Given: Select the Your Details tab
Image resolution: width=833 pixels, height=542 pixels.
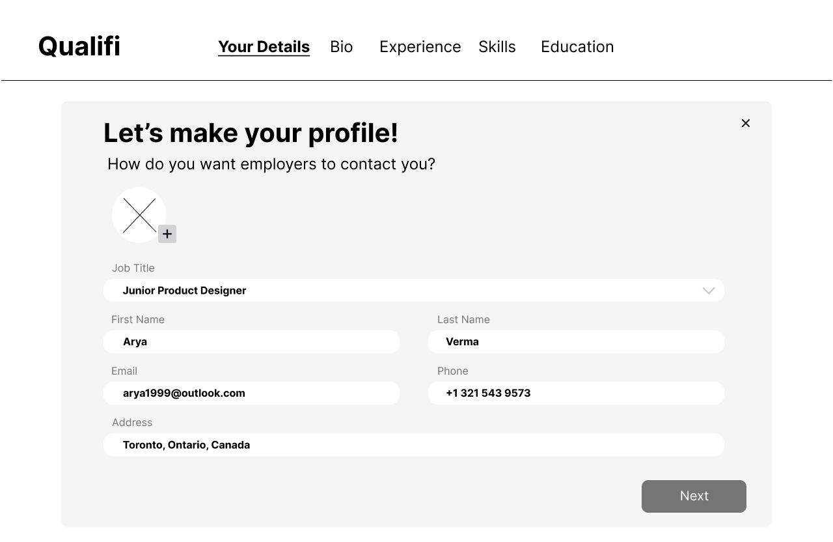Looking at the screenshot, I should tap(264, 47).
